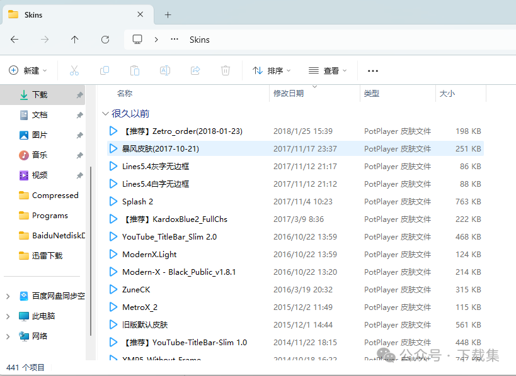This screenshot has width=516, height=376.
Task: Select file Modern-X - Black_Public_v1.8.1
Action: [x=295, y=272]
